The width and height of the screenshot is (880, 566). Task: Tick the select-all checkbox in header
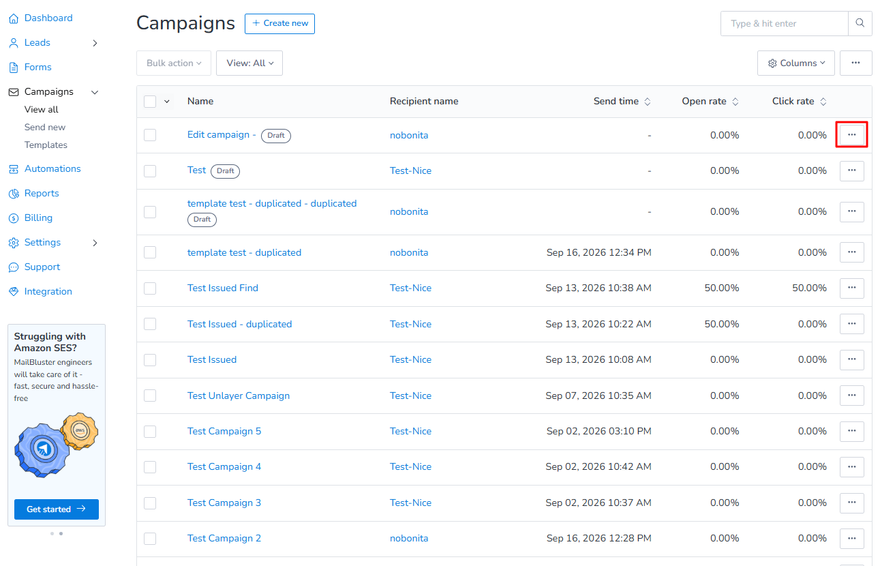pos(150,102)
